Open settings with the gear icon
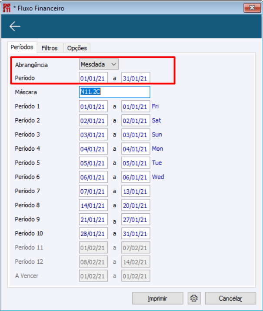The width and height of the screenshot is (263, 311). 194,298
